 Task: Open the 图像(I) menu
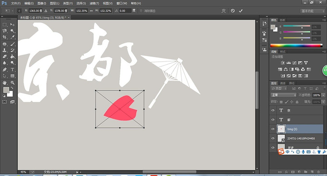click(x=42, y=3)
